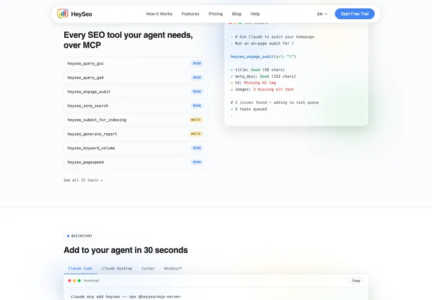Click the green dot in terminal header
Image resolution: width=432 pixels, height=300 pixels.
[x=79, y=281]
